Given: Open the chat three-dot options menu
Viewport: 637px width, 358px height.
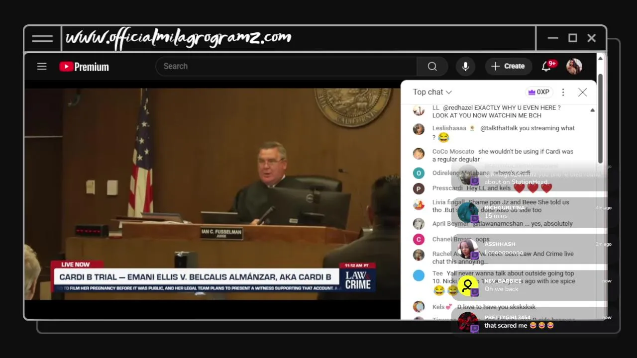Looking at the screenshot, I should [x=563, y=92].
